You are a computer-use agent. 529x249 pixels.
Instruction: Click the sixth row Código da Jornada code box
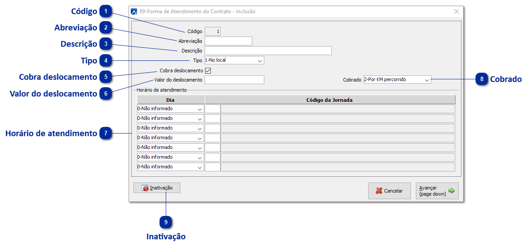pyautogui.click(x=213, y=157)
